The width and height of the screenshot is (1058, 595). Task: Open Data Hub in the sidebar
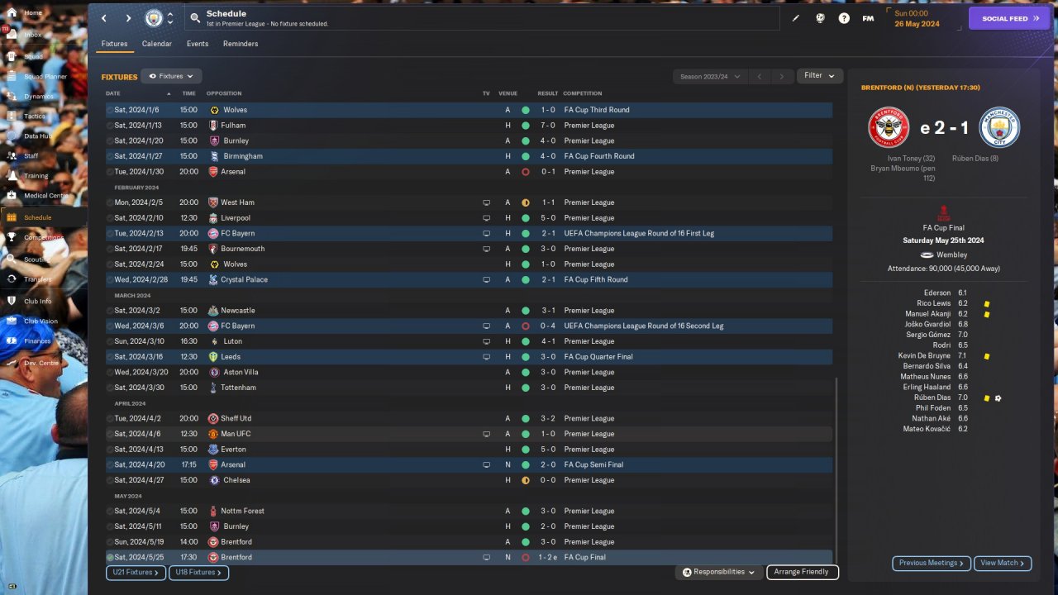point(36,136)
